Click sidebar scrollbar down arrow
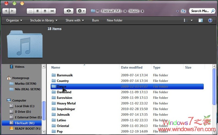The image size is (218, 135). click(44, 132)
